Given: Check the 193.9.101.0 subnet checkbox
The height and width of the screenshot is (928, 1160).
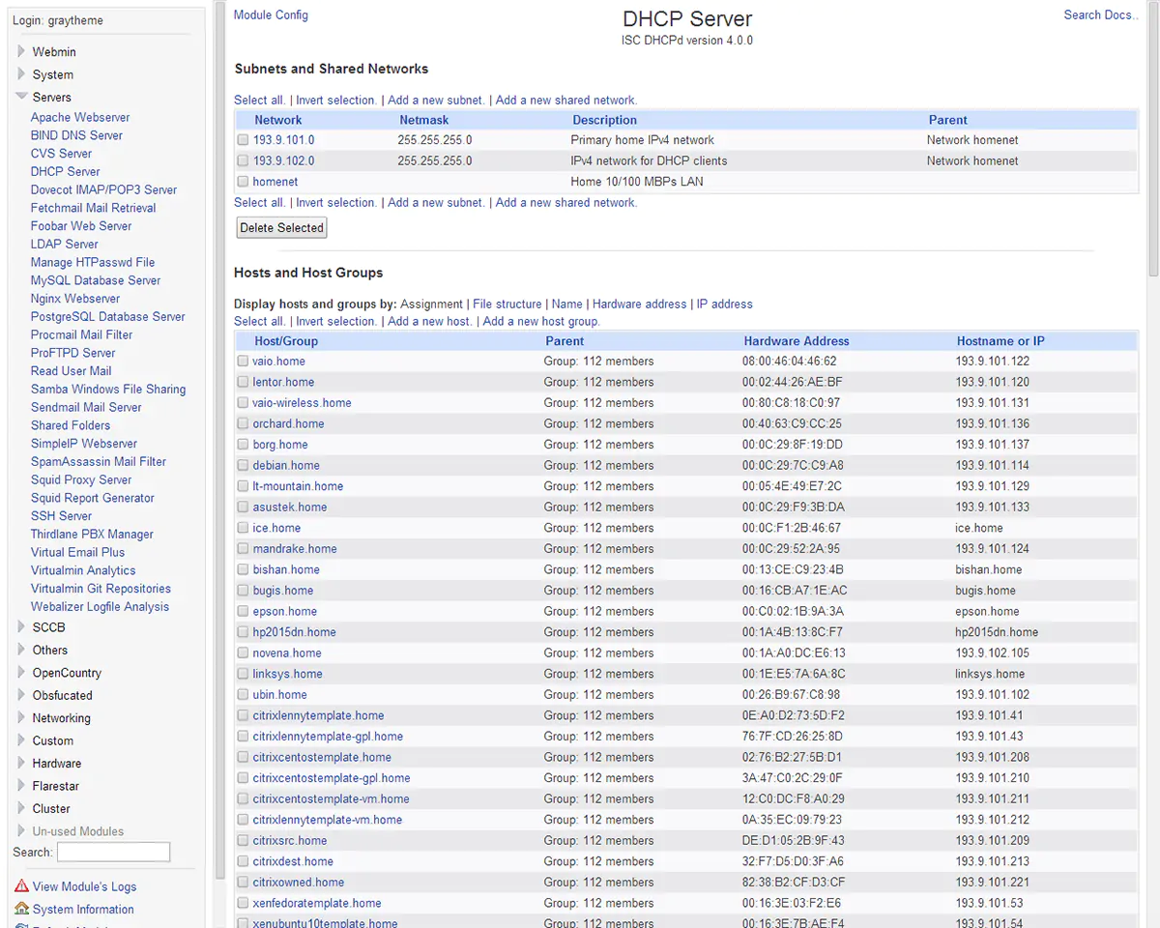Looking at the screenshot, I should (244, 140).
